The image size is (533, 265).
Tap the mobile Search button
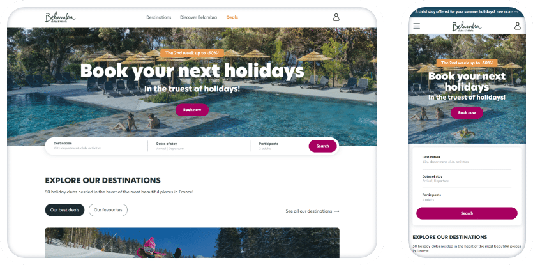[x=467, y=213]
